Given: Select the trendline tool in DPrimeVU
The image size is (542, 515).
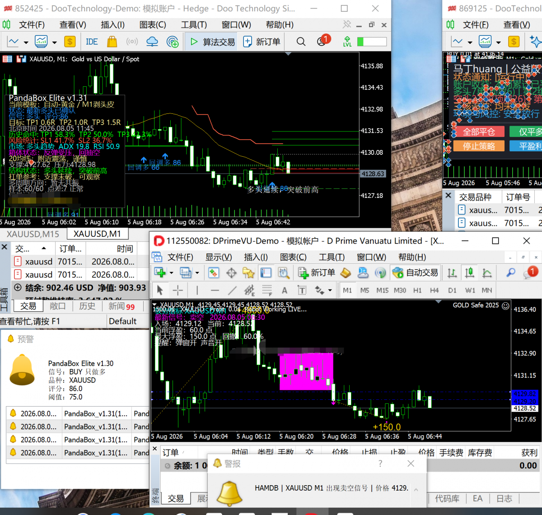Looking at the screenshot, I should click(x=232, y=290).
